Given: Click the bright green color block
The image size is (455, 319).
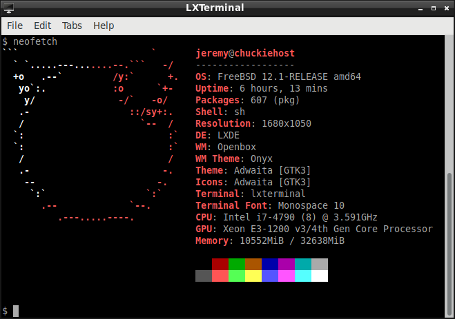Looking at the screenshot, I should 237,276.
